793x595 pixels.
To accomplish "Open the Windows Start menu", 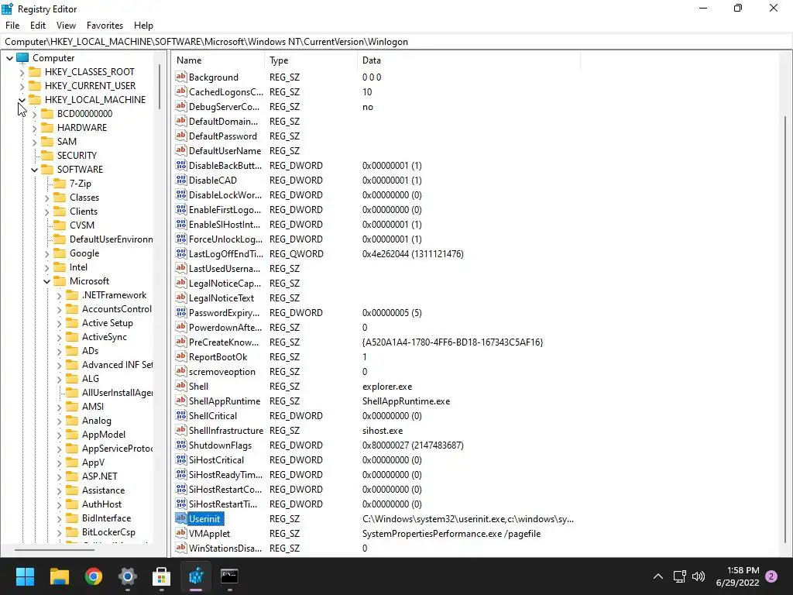I will point(26,576).
